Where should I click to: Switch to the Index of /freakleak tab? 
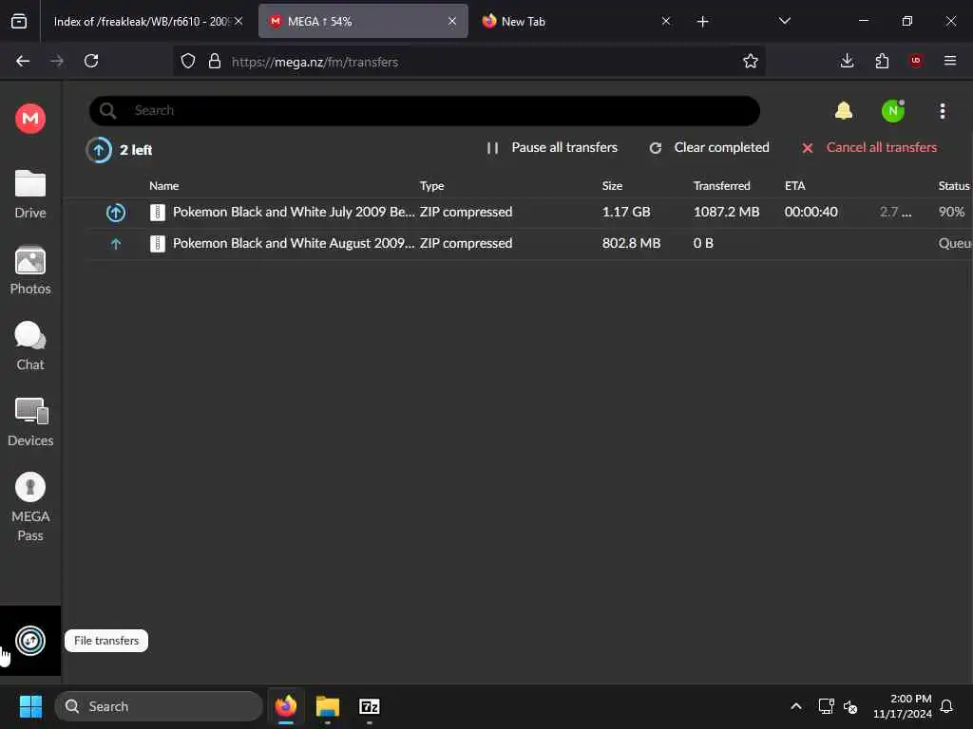(142, 22)
